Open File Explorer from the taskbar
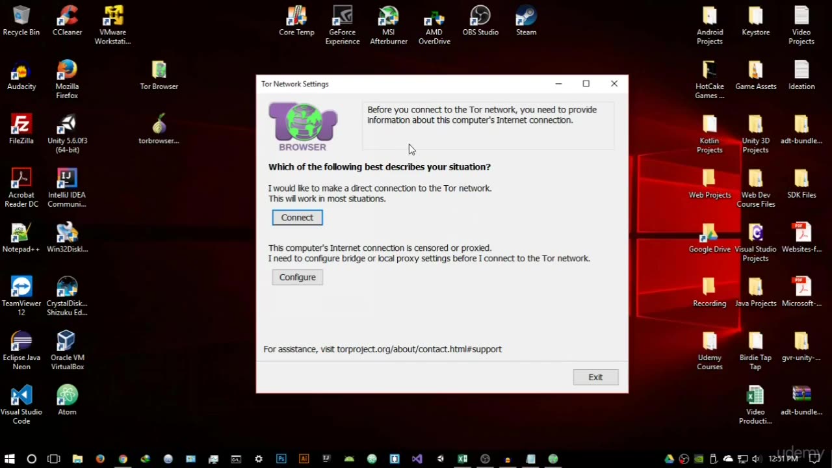This screenshot has width=832, height=468. click(x=77, y=459)
